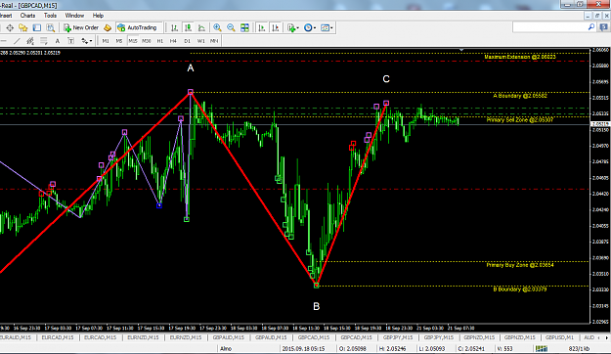This screenshot has width=611, height=354.
Task: Click the New Order button
Action: (81, 27)
